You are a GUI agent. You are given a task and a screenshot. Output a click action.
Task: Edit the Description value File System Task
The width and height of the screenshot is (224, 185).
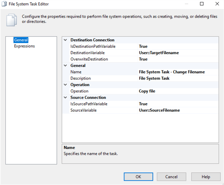tap(178, 79)
